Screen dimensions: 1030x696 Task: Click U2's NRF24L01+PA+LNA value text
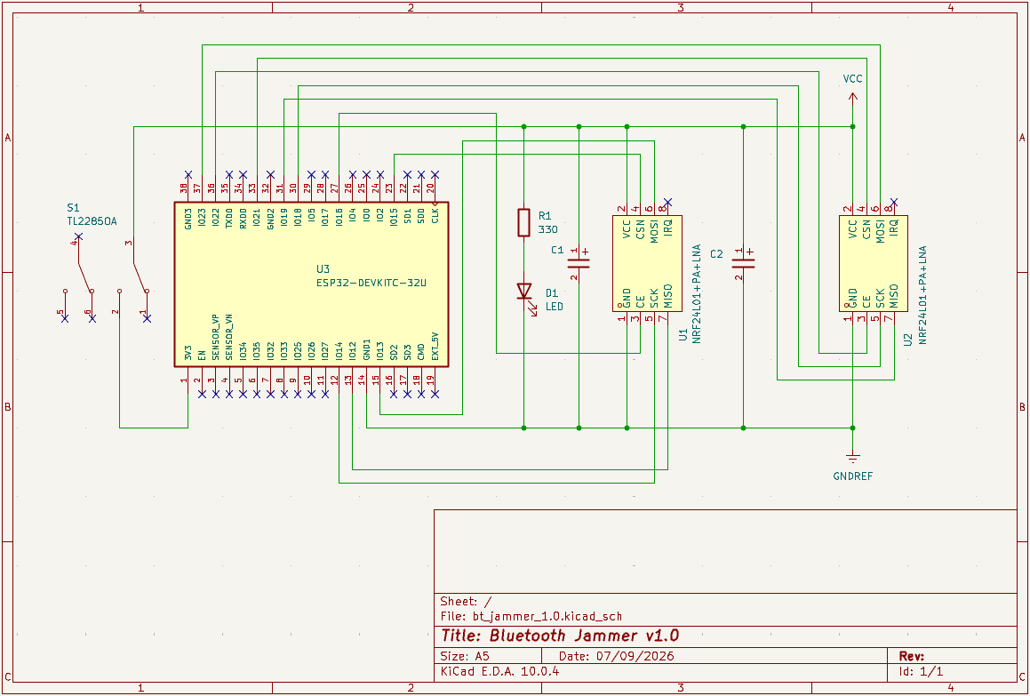[x=922, y=295]
